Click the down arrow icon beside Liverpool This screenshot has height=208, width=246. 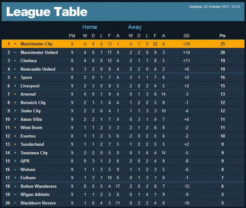(15, 86)
